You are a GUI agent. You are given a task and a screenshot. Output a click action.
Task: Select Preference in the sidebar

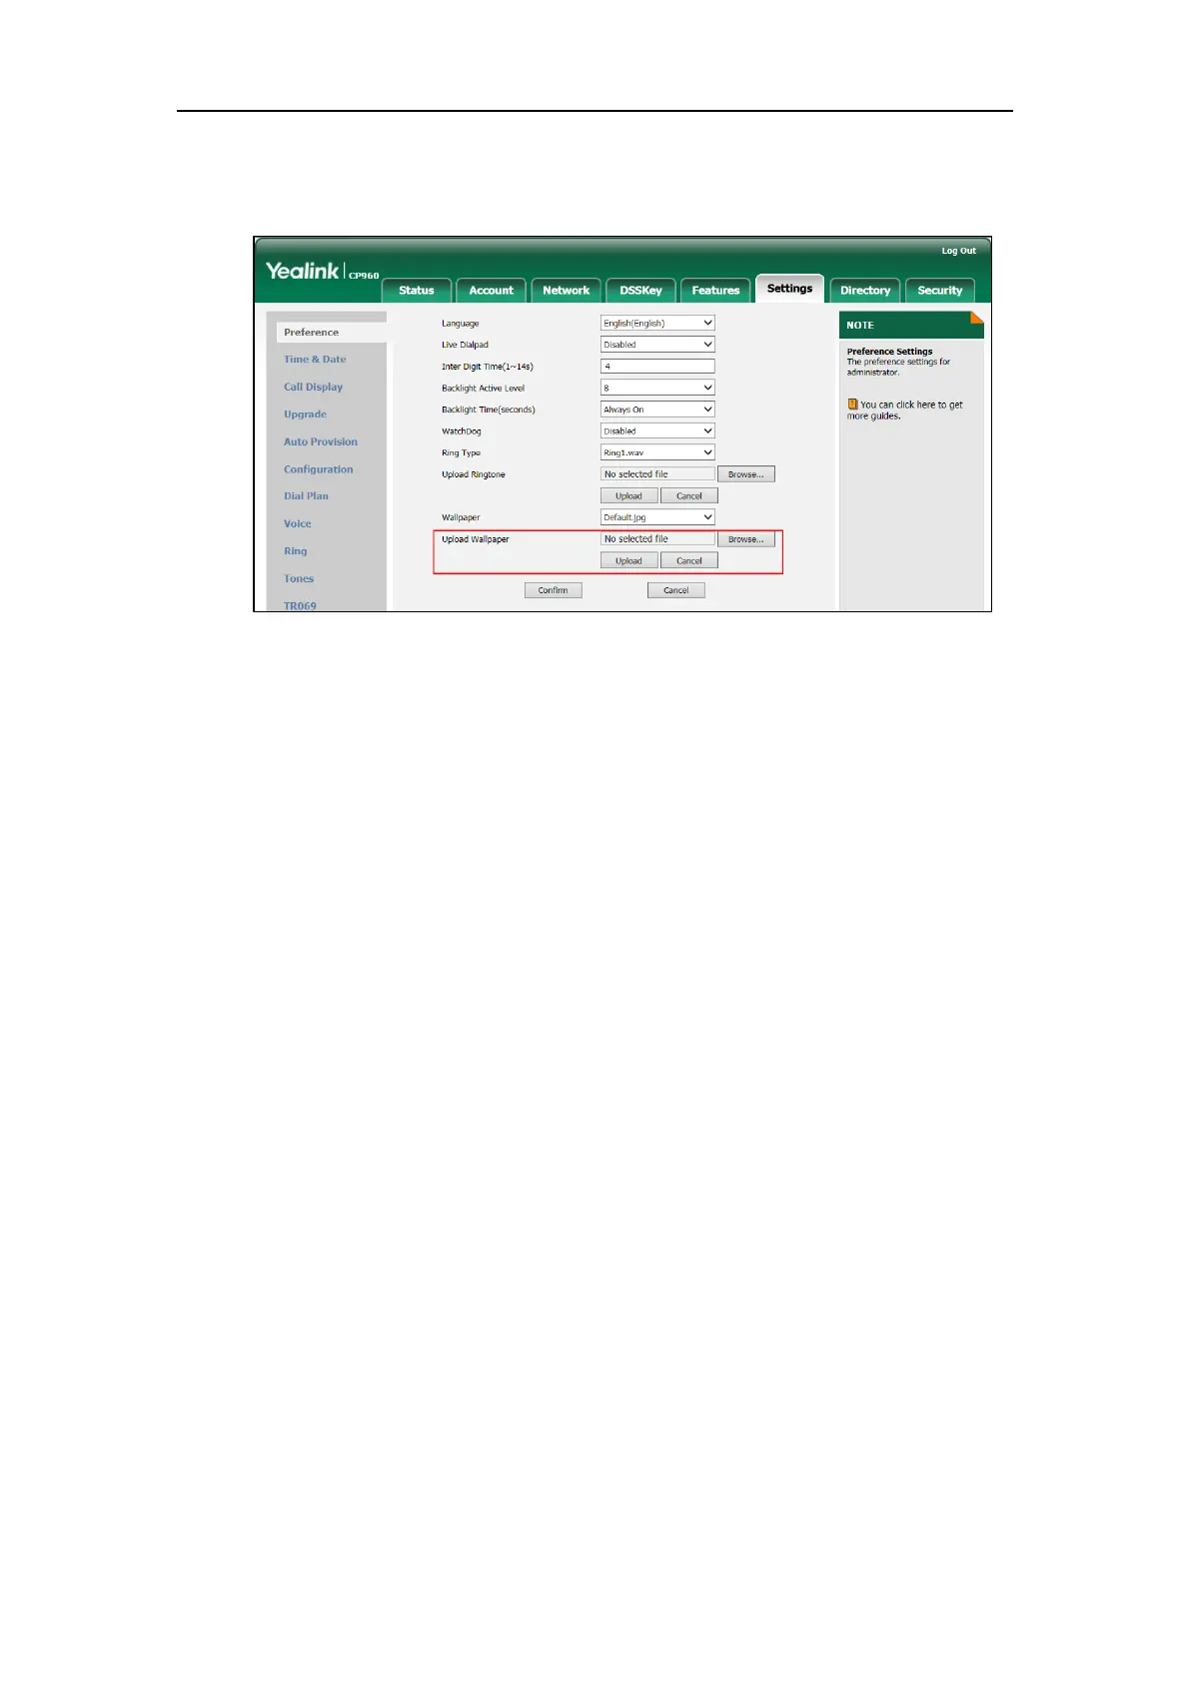coord(331,332)
